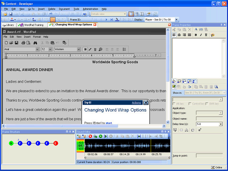This screenshot has height=171, width=228.
Task: Click the Help question mark icon
Action: click(85, 14)
